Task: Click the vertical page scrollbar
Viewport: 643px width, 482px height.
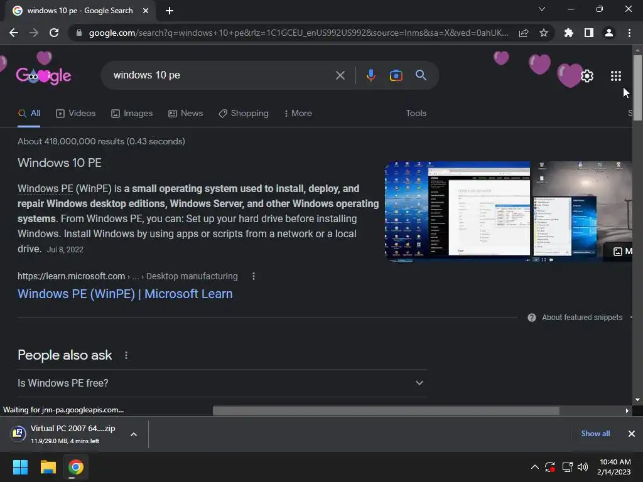Action: coord(637,88)
